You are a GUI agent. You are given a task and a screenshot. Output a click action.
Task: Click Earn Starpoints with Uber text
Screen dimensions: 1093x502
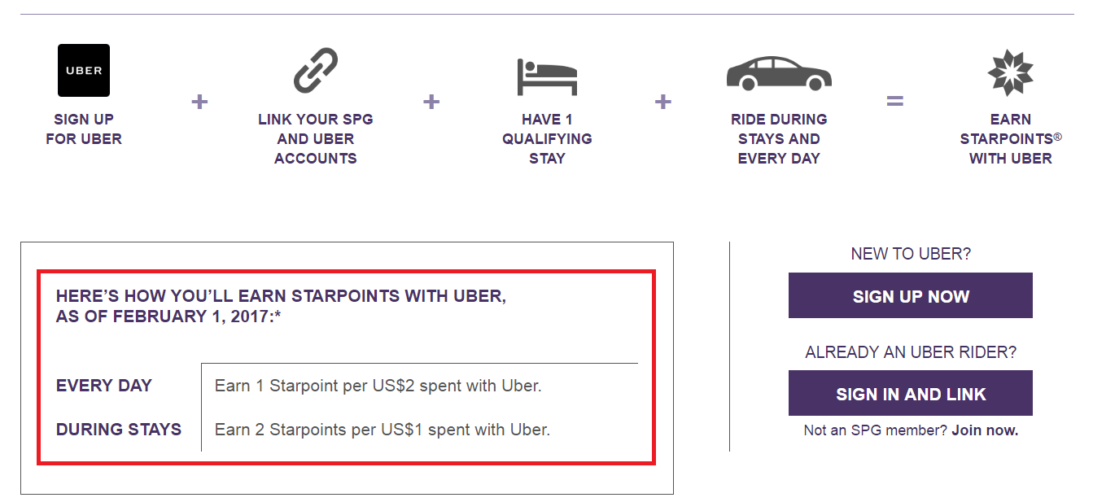point(1010,139)
